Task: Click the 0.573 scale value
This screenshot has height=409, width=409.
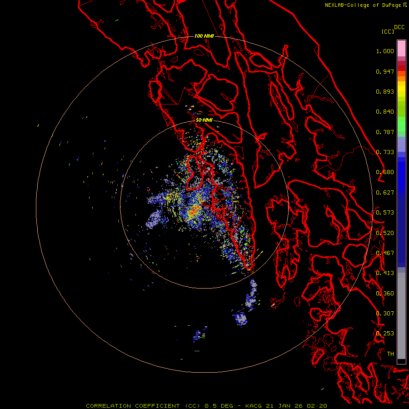Action: (x=385, y=213)
